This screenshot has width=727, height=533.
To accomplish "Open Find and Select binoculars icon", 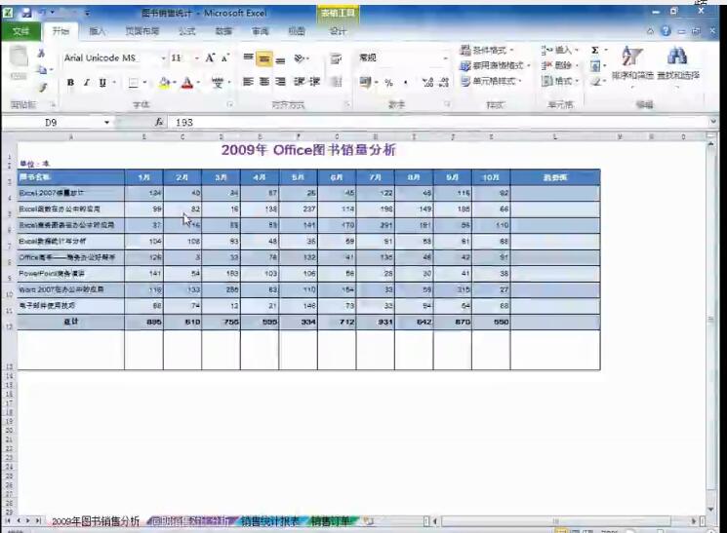I will [677, 57].
